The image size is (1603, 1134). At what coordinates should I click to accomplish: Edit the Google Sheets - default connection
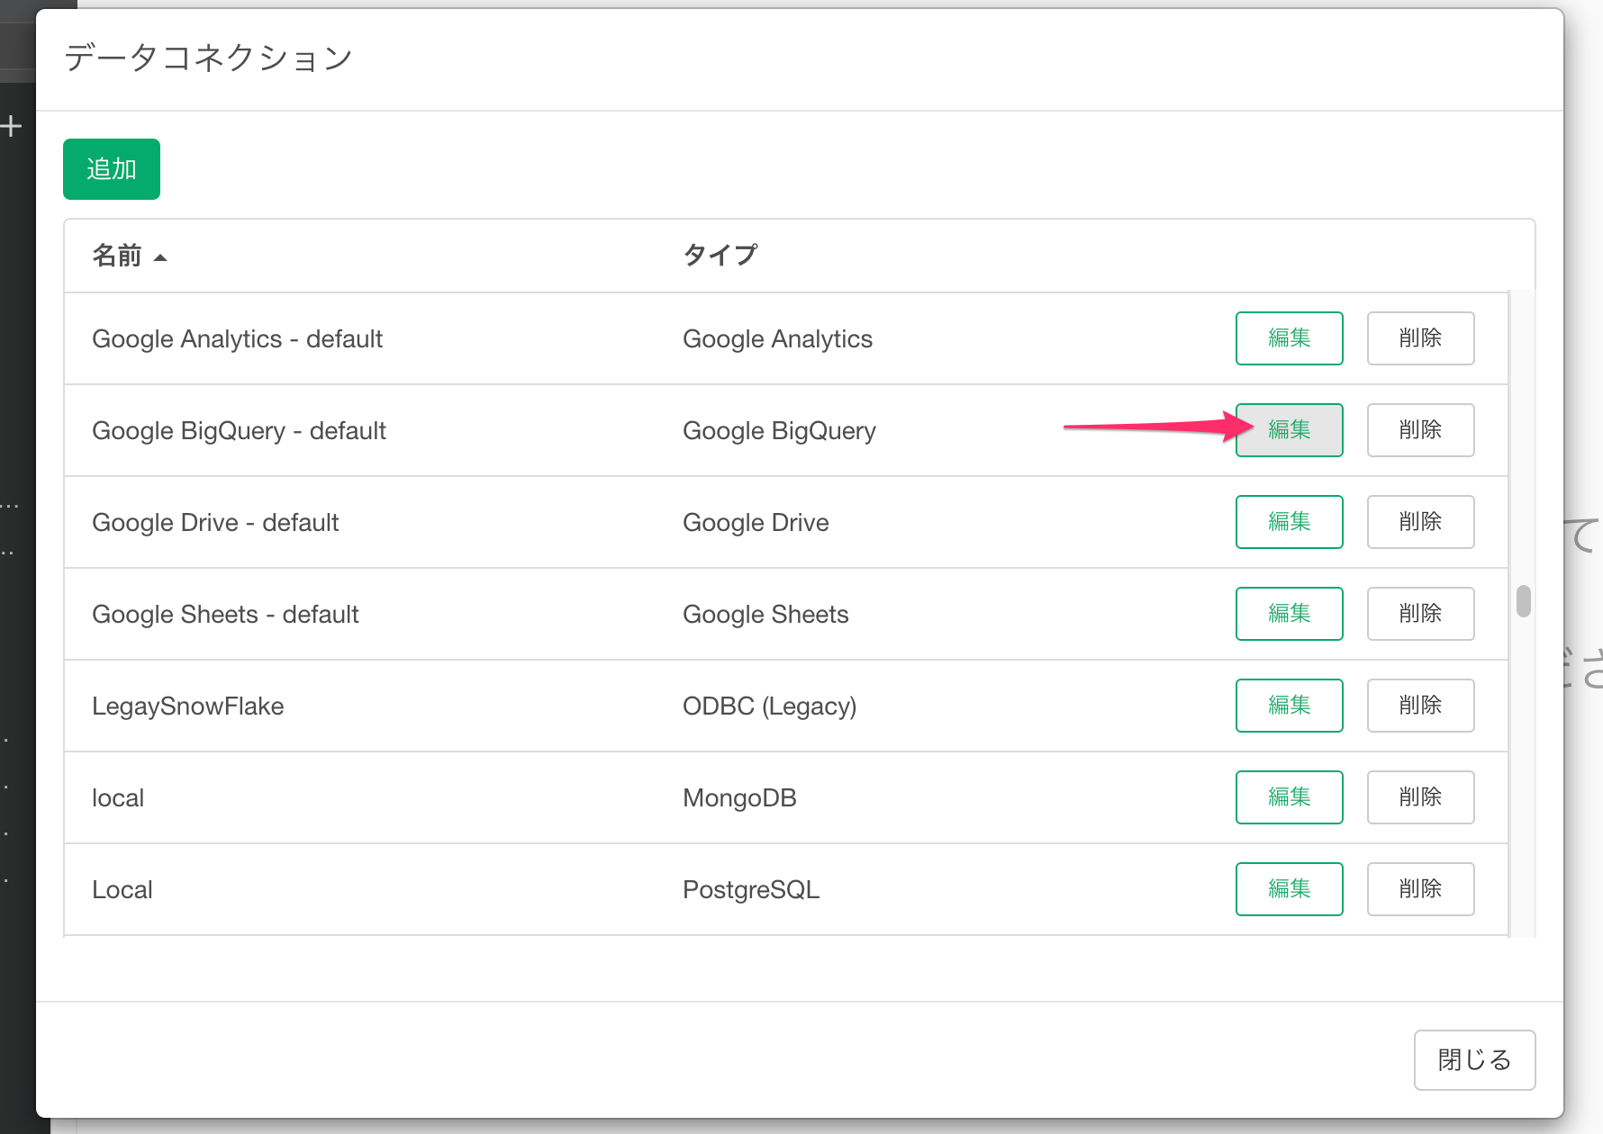click(1289, 614)
